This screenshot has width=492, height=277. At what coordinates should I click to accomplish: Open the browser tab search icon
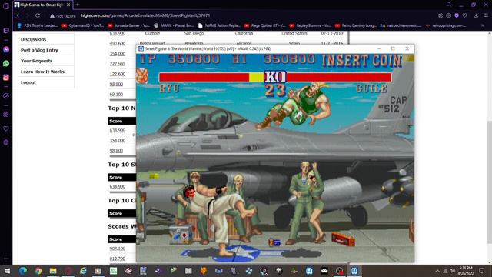(449, 5)
